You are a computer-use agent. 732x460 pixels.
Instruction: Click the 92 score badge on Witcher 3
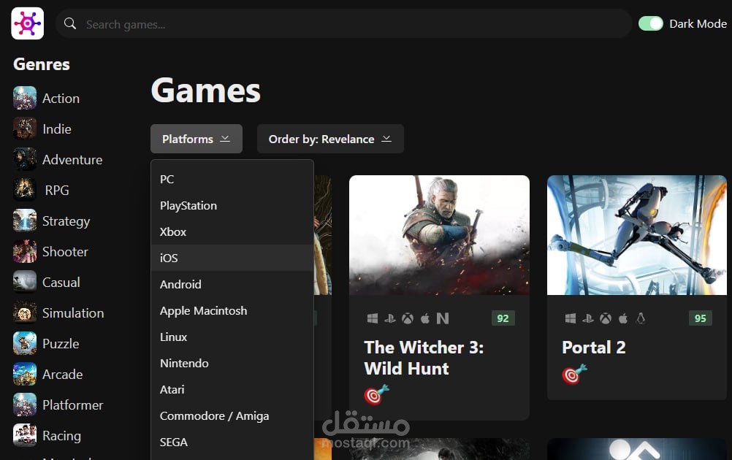[503, 318]
